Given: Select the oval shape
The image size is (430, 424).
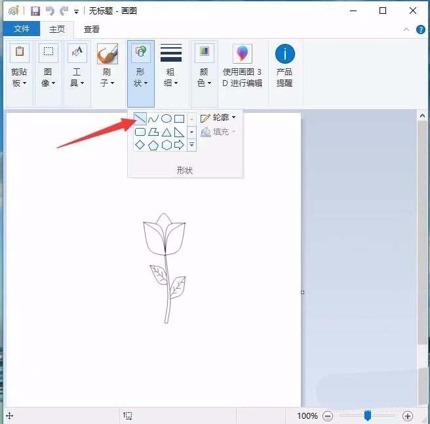Looking at the screenshot, I should [x=166, y=119].
